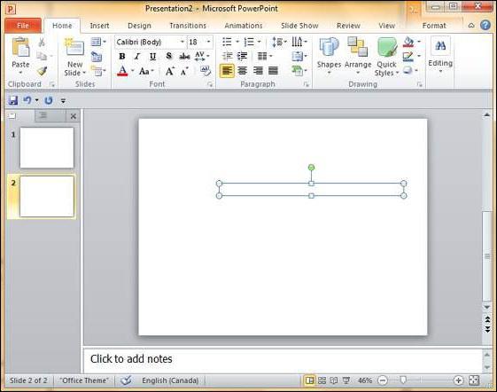Viewport: 497px width, 392px height.
Task: Open Line Spacing dropdown
Action: click(279, 42)
